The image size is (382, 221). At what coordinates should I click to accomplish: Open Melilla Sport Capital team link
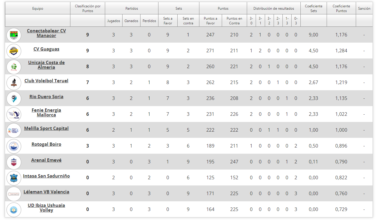coord(47,128)
